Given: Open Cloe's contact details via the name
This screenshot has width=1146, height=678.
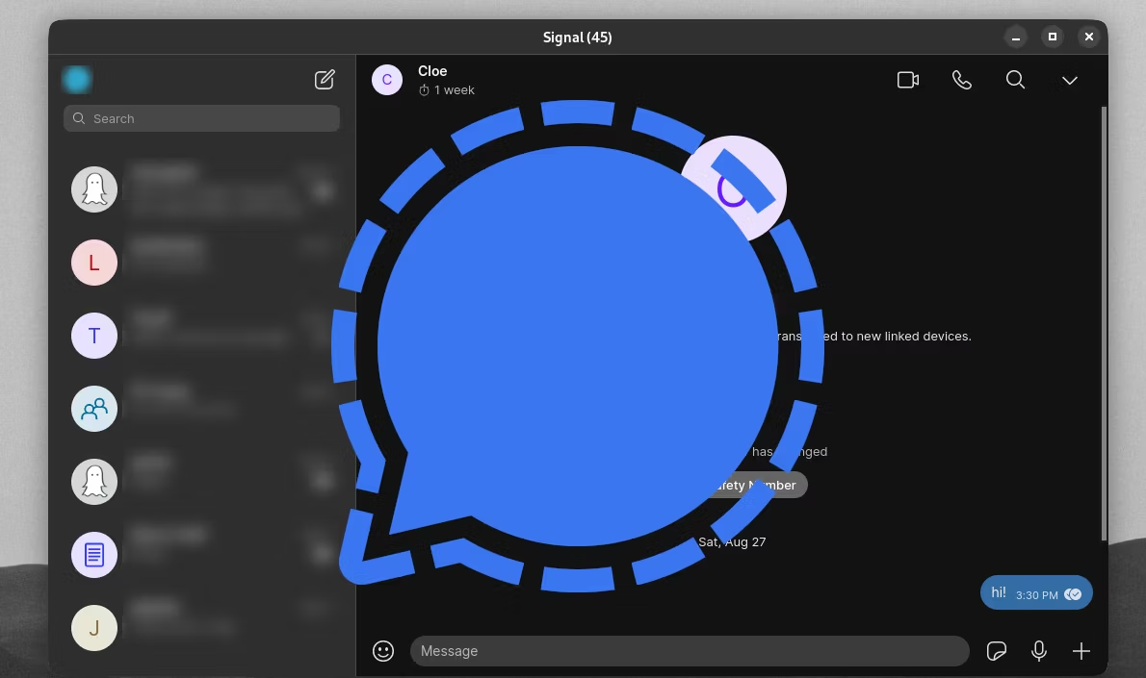Looking at the screenshot, I should tap(432, 71).
